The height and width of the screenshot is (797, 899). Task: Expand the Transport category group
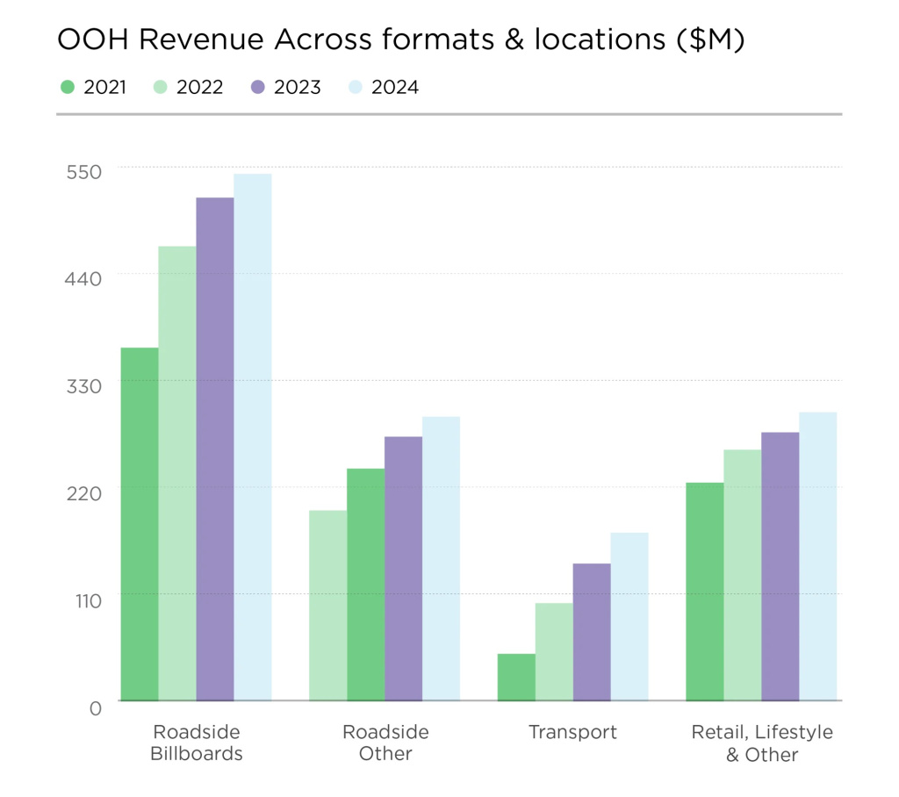pyautogui.click(x=572, y=731)
